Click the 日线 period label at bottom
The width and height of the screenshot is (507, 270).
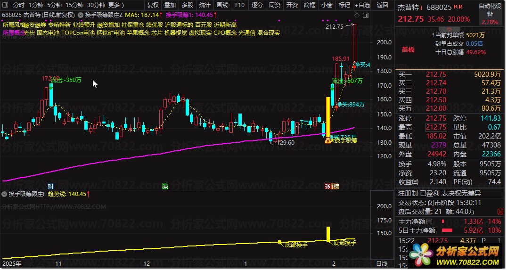pyautogui.click(x=382, y=264)
